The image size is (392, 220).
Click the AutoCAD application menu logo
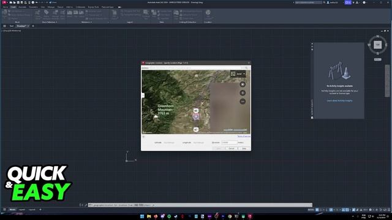4,2
